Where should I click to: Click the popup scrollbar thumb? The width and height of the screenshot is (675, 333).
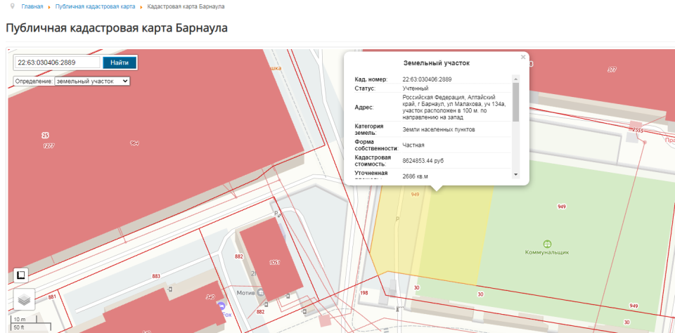(515, 102)
